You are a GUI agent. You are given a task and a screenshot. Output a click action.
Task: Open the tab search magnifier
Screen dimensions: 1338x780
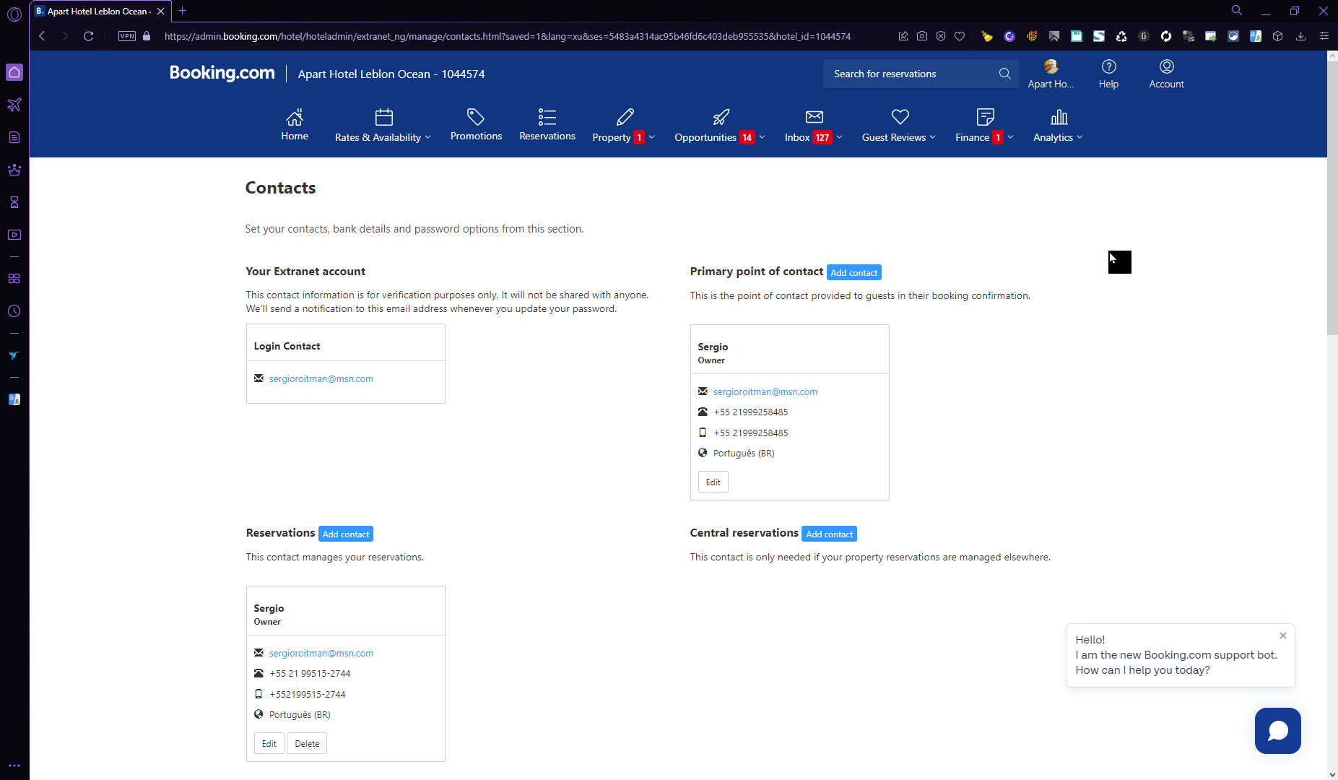[x=1237, y=11]
